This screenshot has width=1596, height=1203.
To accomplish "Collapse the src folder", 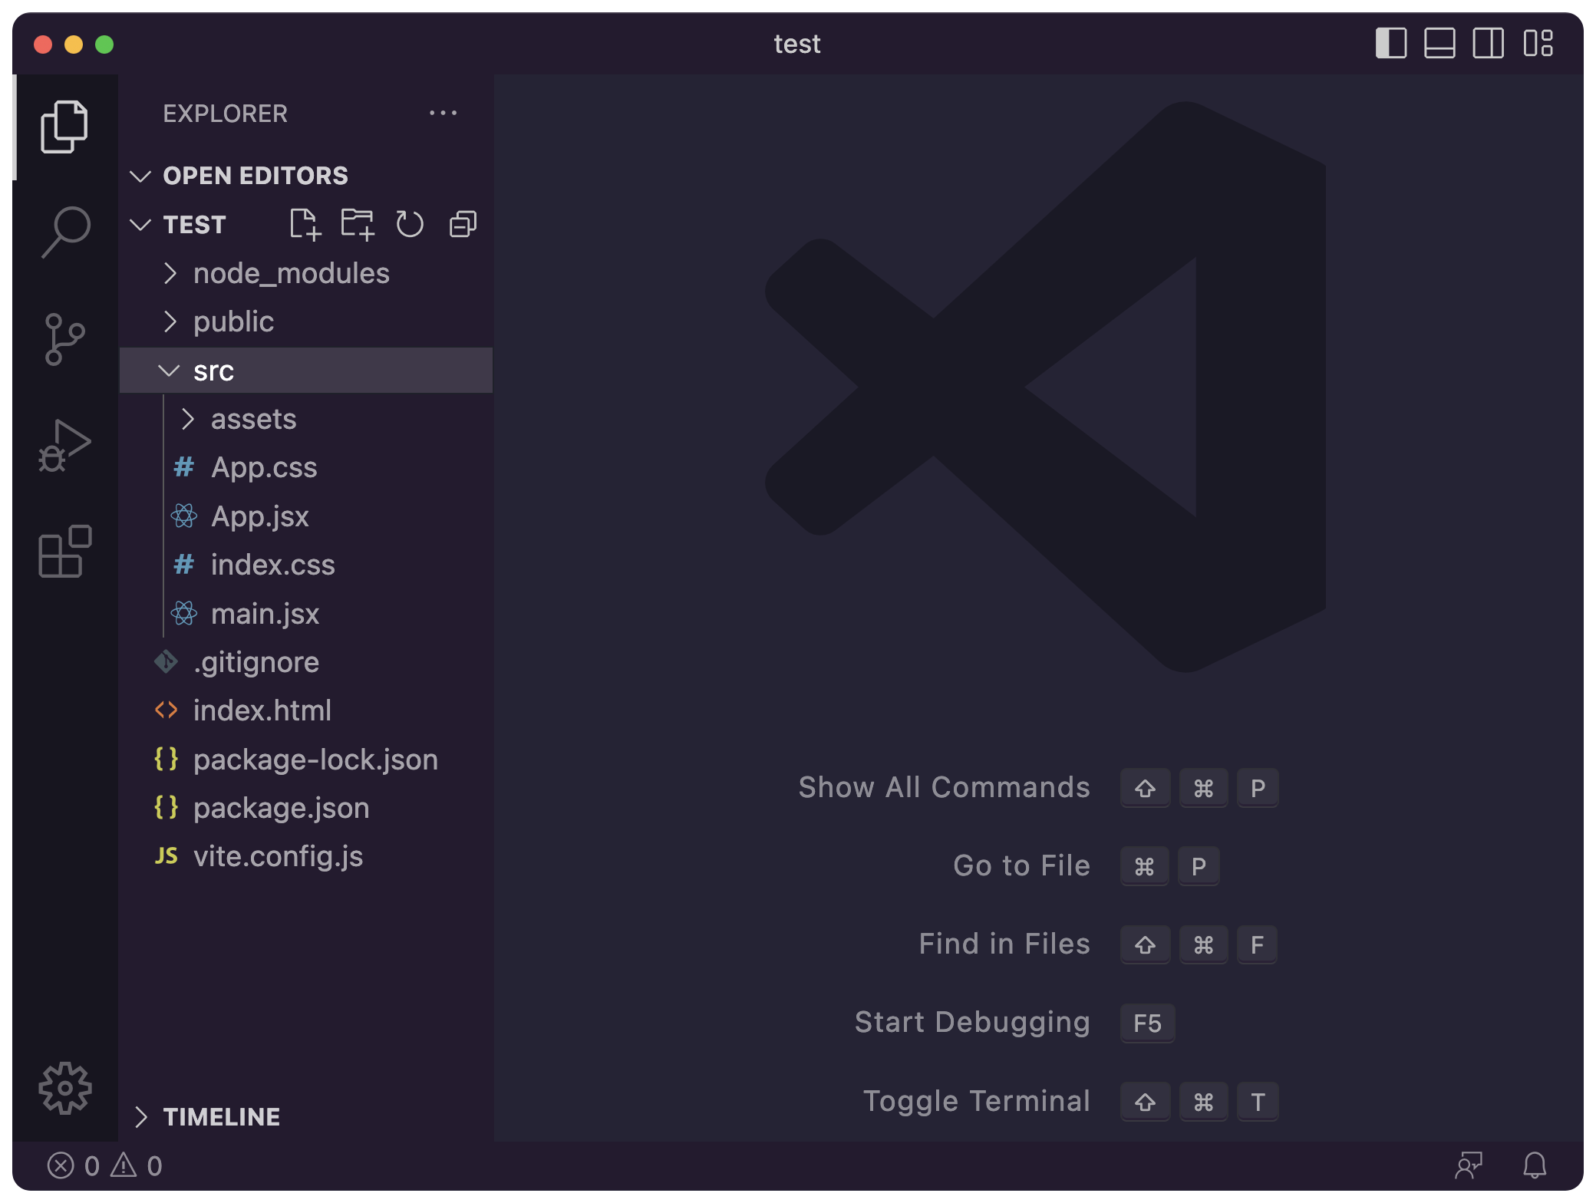I will pos(213,371).
